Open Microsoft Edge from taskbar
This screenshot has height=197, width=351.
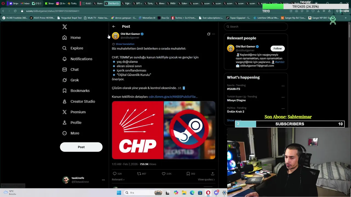click(x=192, y=193)
